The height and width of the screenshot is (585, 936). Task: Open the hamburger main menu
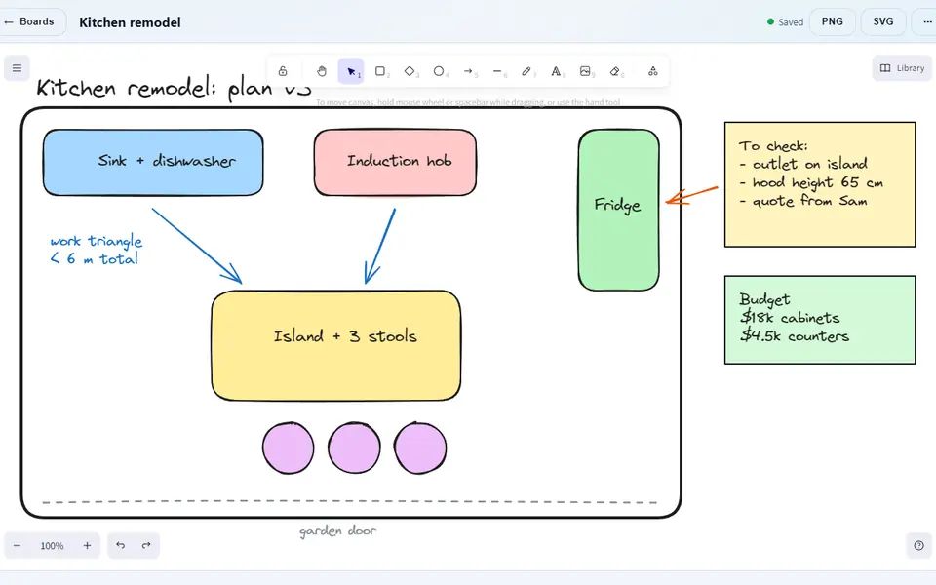click(x=17, y=68)
